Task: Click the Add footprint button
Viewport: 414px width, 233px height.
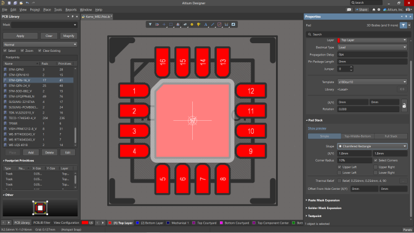Action: (31, 153)
